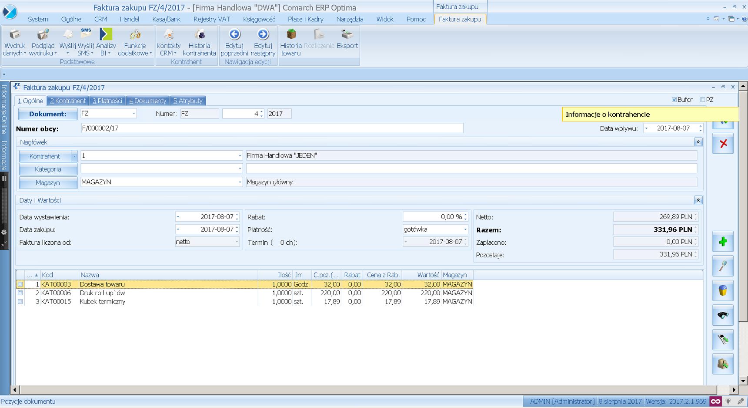Go to Edytuj poprzedni document
Viewport: 748px width, 408px height.
pyautogui.click(x=234, y=42)
